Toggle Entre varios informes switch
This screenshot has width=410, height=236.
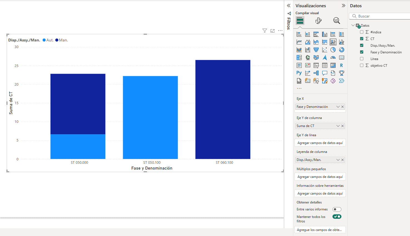tap(337, 209)
